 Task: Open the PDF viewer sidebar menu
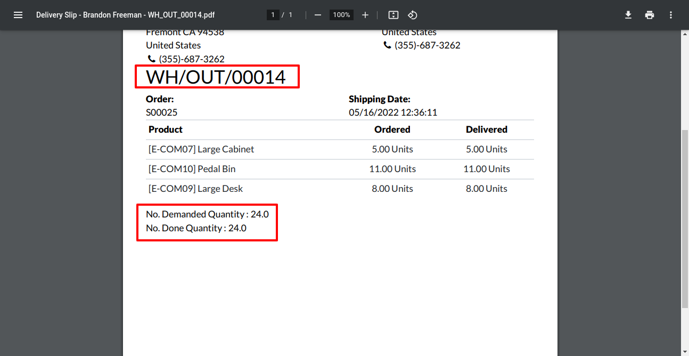(18, 15)
